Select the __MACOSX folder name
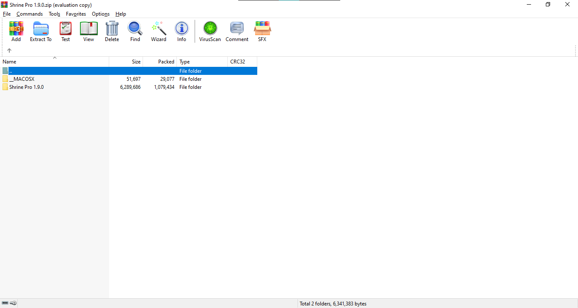Viewport: 578px width, 308px height. coord(22,79)
